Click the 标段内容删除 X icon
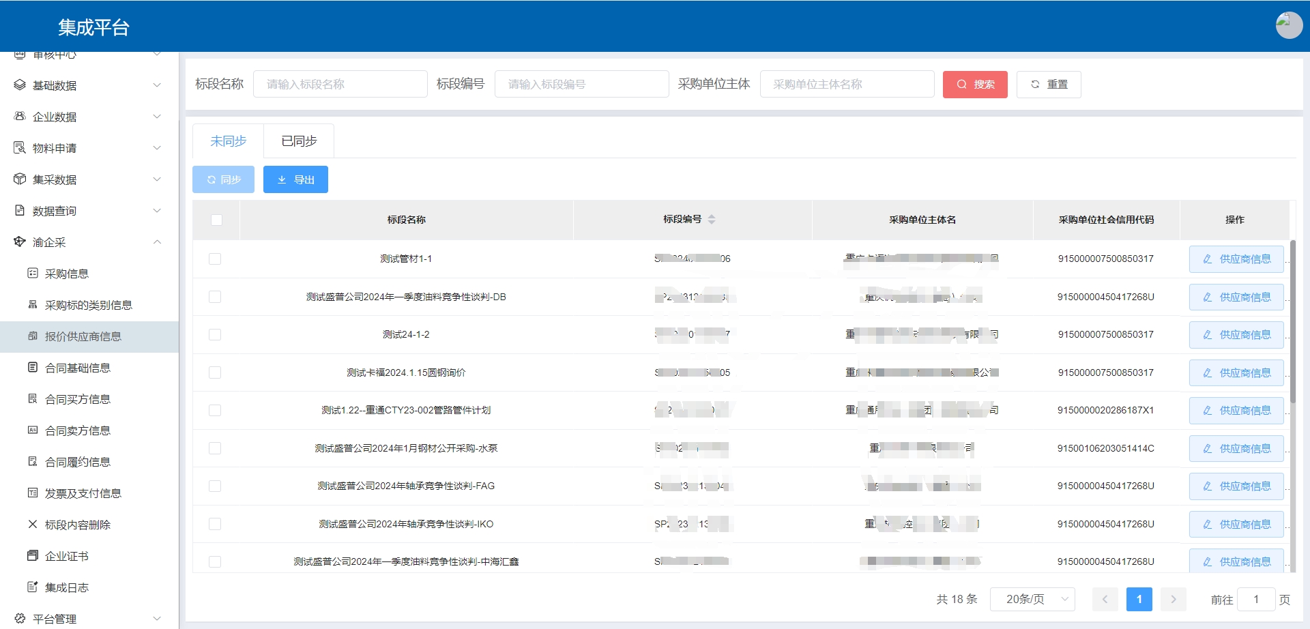 [x=33, y=525]
